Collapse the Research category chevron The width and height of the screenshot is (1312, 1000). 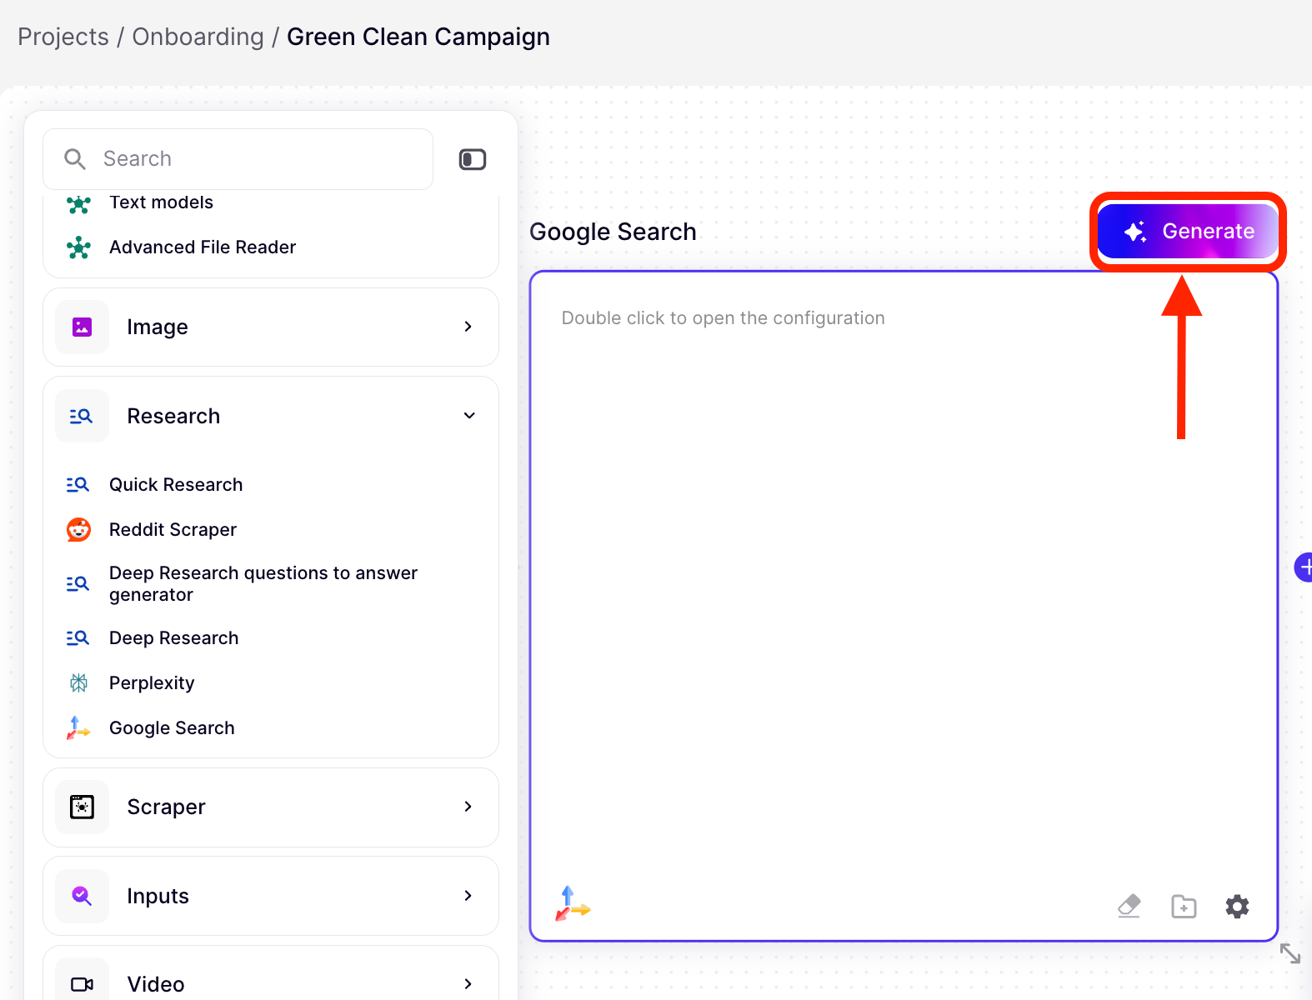[469, 416]
